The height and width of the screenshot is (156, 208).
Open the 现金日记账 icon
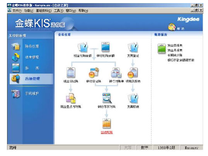click(x=71, y=73)
